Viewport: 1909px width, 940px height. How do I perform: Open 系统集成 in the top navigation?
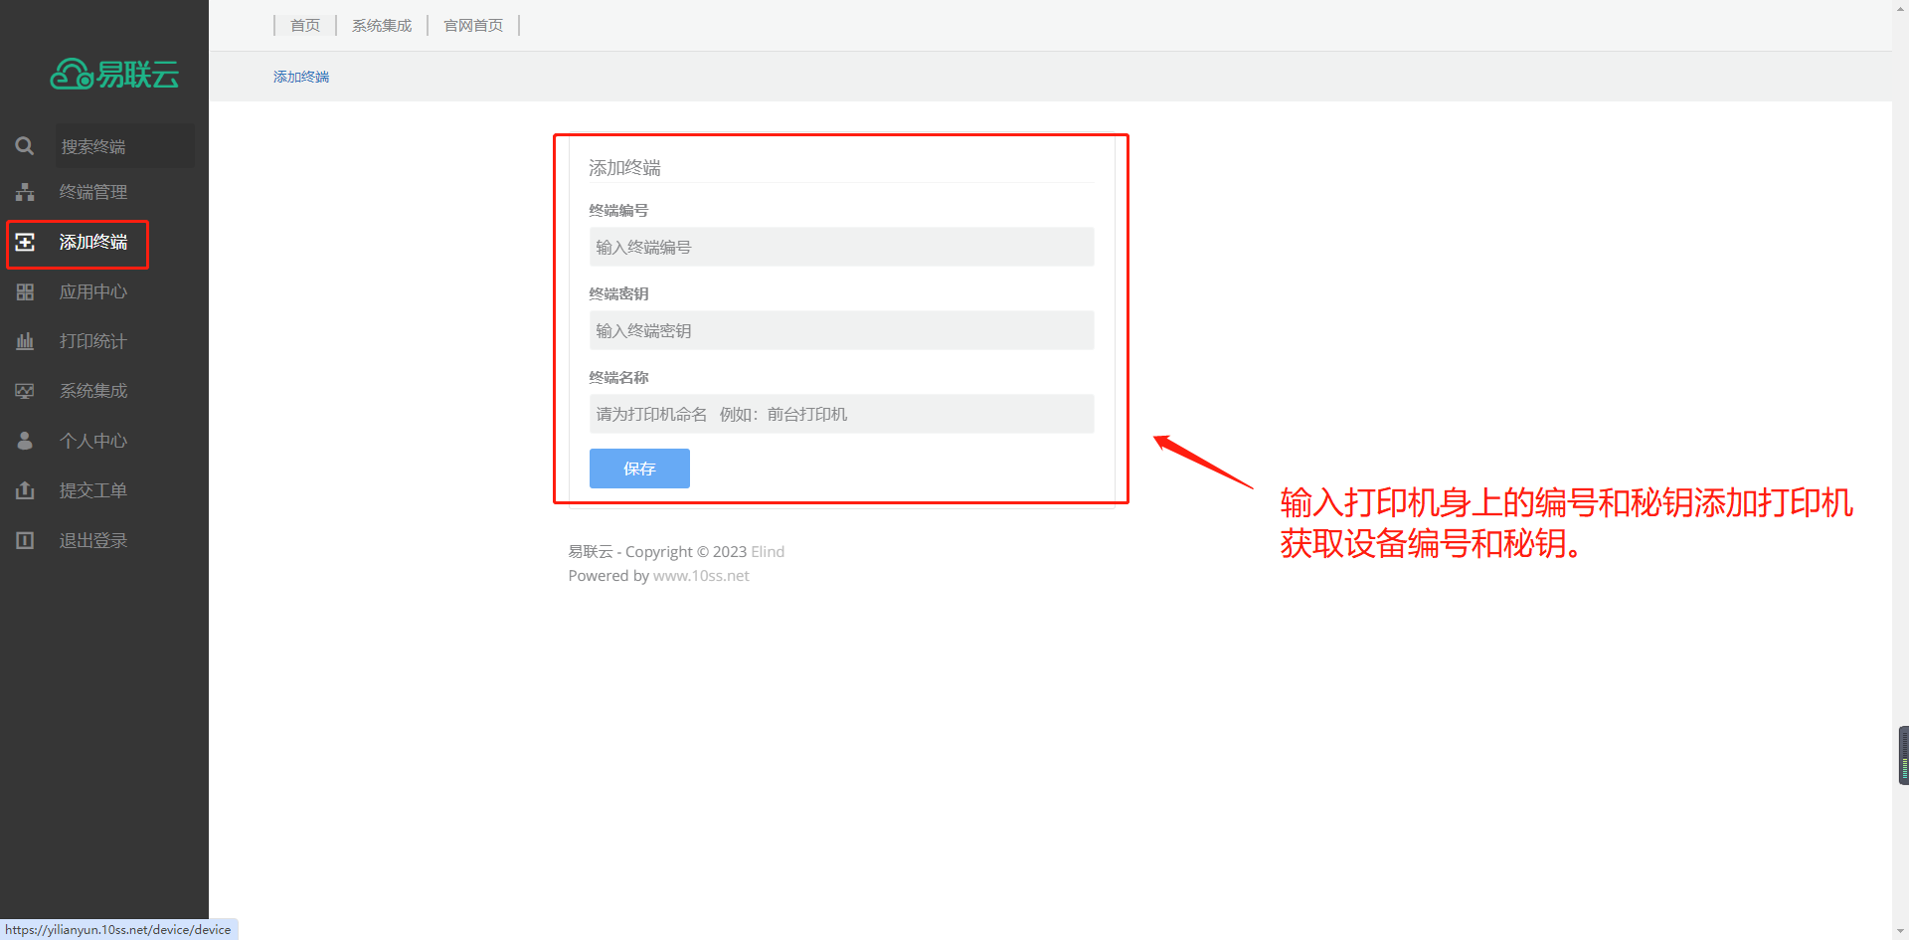[382, 25]
